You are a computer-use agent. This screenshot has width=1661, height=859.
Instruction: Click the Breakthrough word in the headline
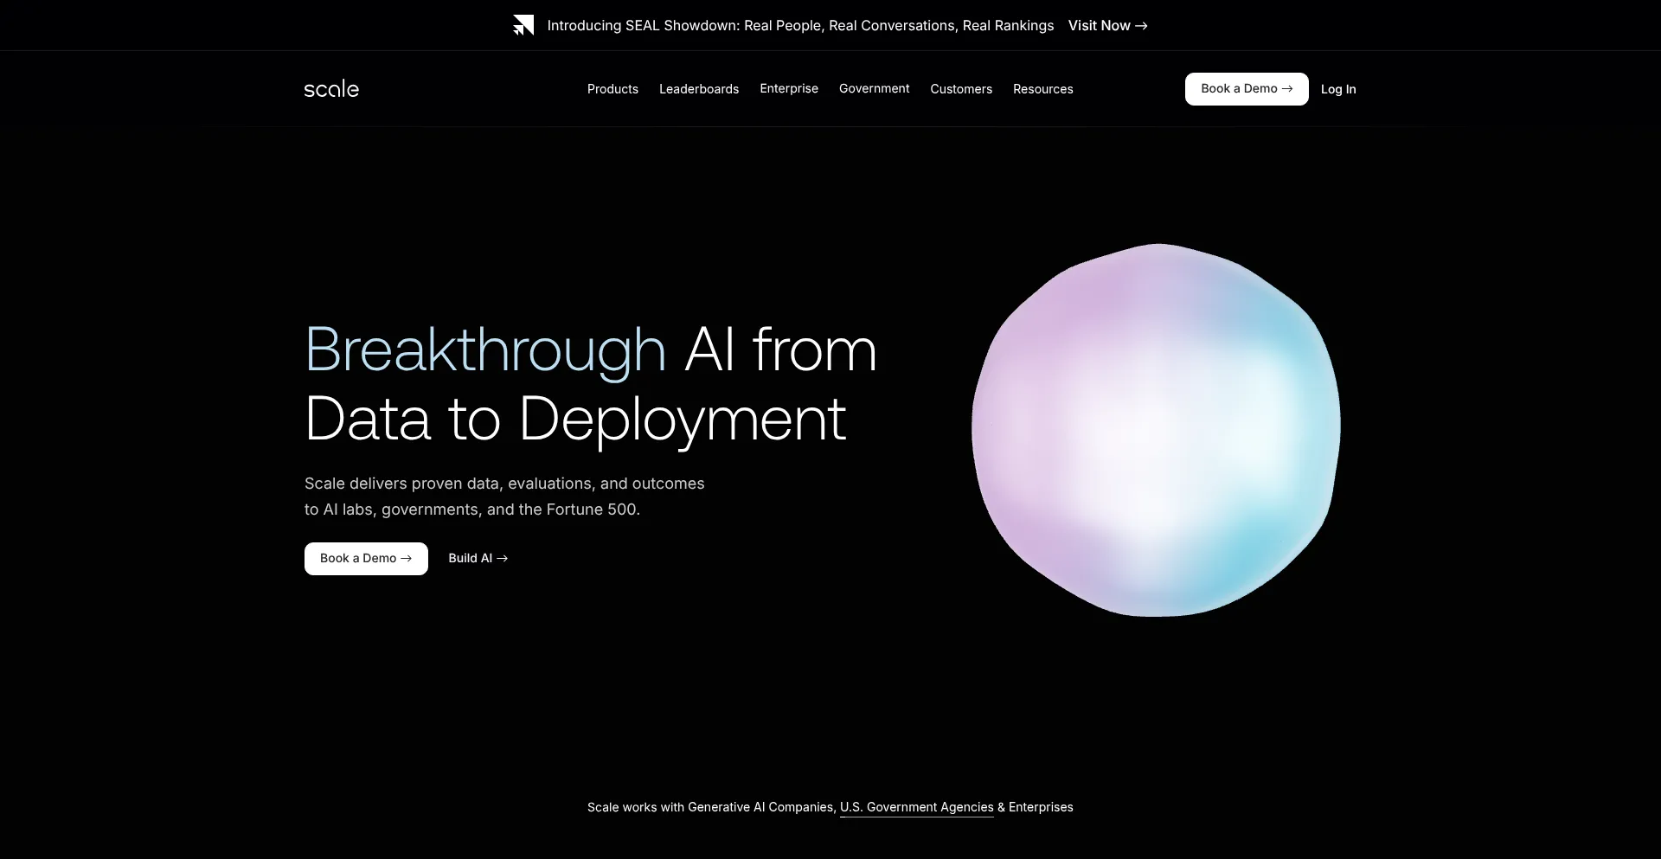point(485,350)
